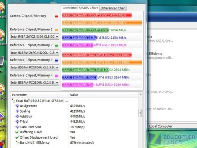Click the orange Reference Chipset/Memory 1 swatch
This screenshot has height=148, width=197.
coord(57,30)
